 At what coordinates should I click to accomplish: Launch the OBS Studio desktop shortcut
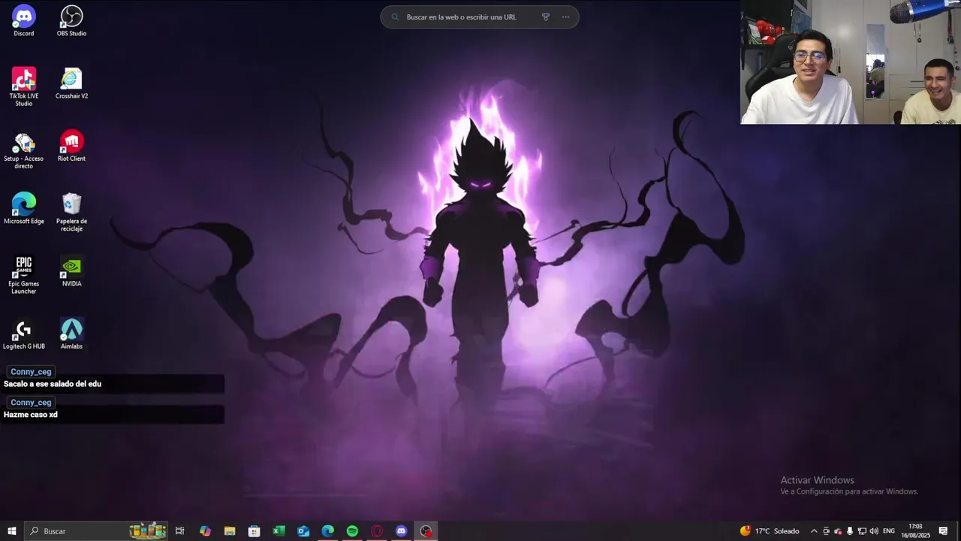(x=71, y=21)
